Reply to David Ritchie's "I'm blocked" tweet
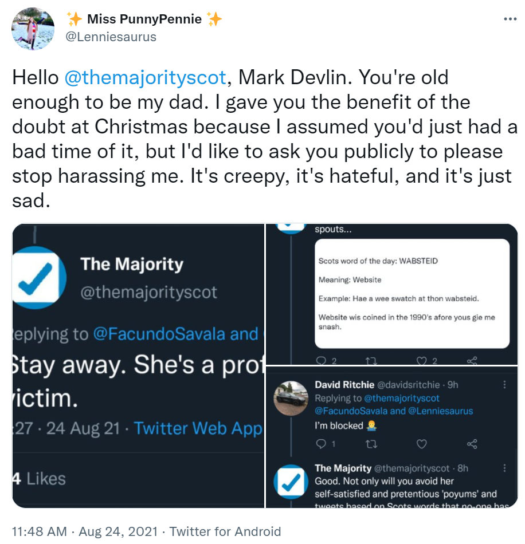The image size is (525, 544). (x=322, y=444)
